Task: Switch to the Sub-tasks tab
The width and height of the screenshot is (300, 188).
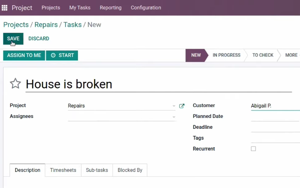Action: click(x=97, y=170)
